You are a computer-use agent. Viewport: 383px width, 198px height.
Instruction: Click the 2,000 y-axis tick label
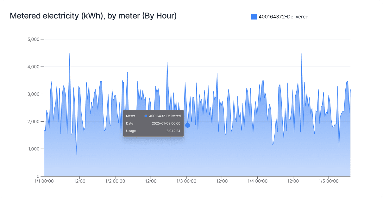[33, 121]
